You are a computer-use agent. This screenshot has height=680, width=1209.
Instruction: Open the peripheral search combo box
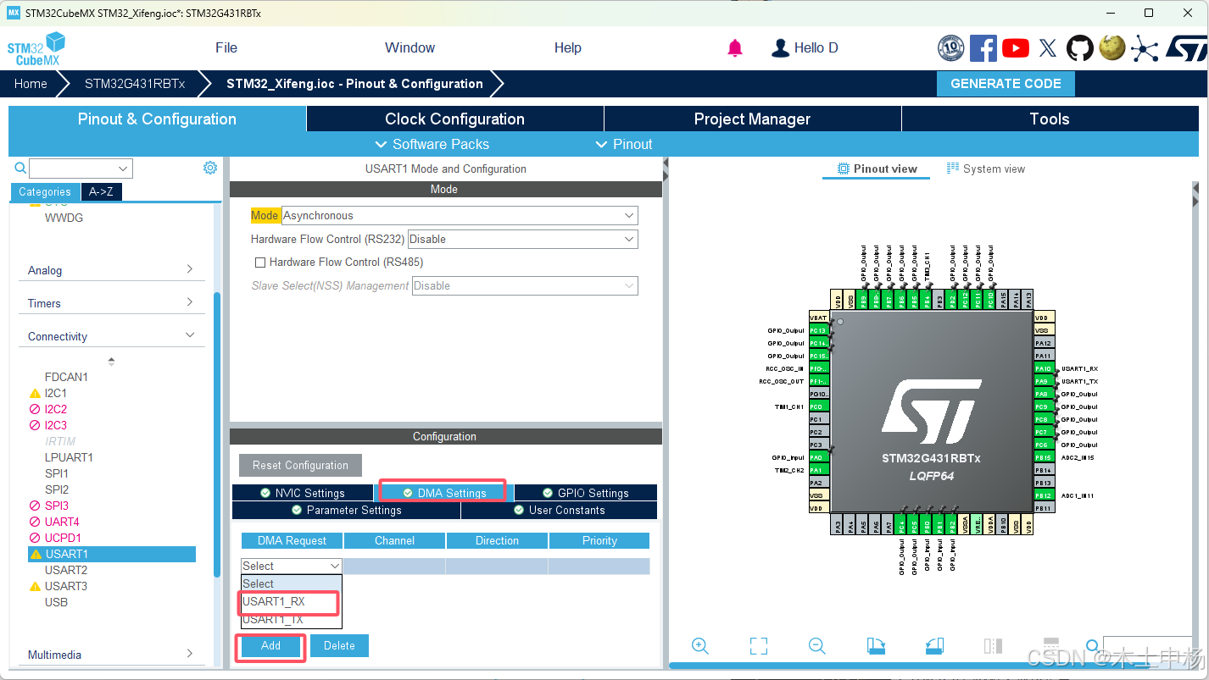pos(81,168)
